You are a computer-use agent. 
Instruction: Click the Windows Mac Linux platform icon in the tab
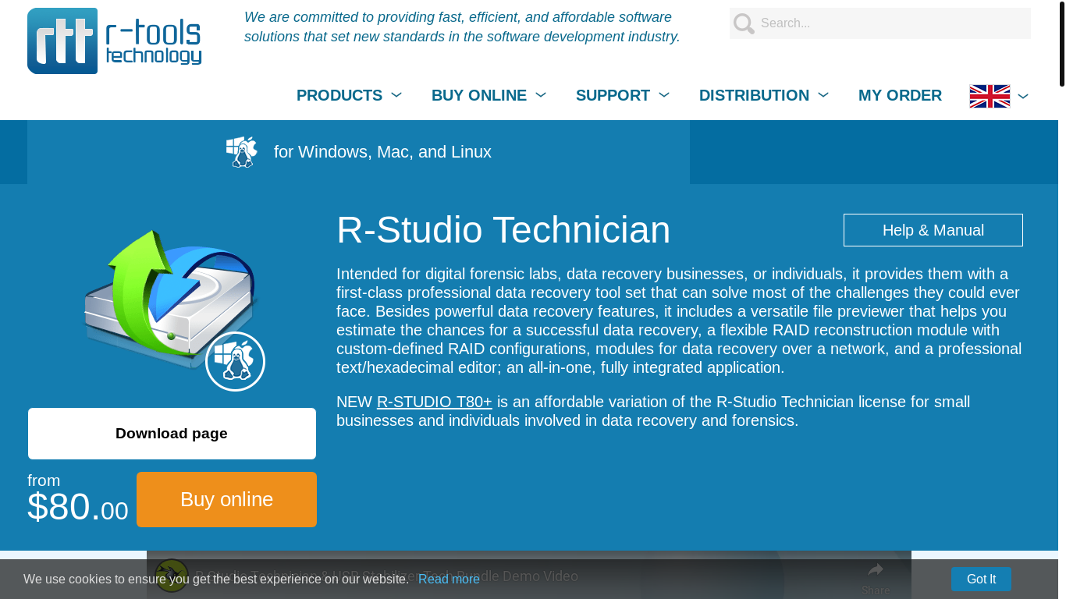242,152
